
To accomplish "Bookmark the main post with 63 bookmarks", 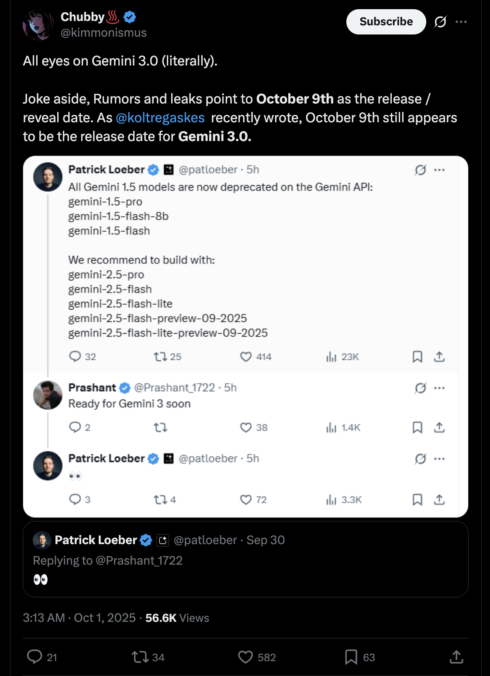I will pyautogui.click(x=351, y=657).
